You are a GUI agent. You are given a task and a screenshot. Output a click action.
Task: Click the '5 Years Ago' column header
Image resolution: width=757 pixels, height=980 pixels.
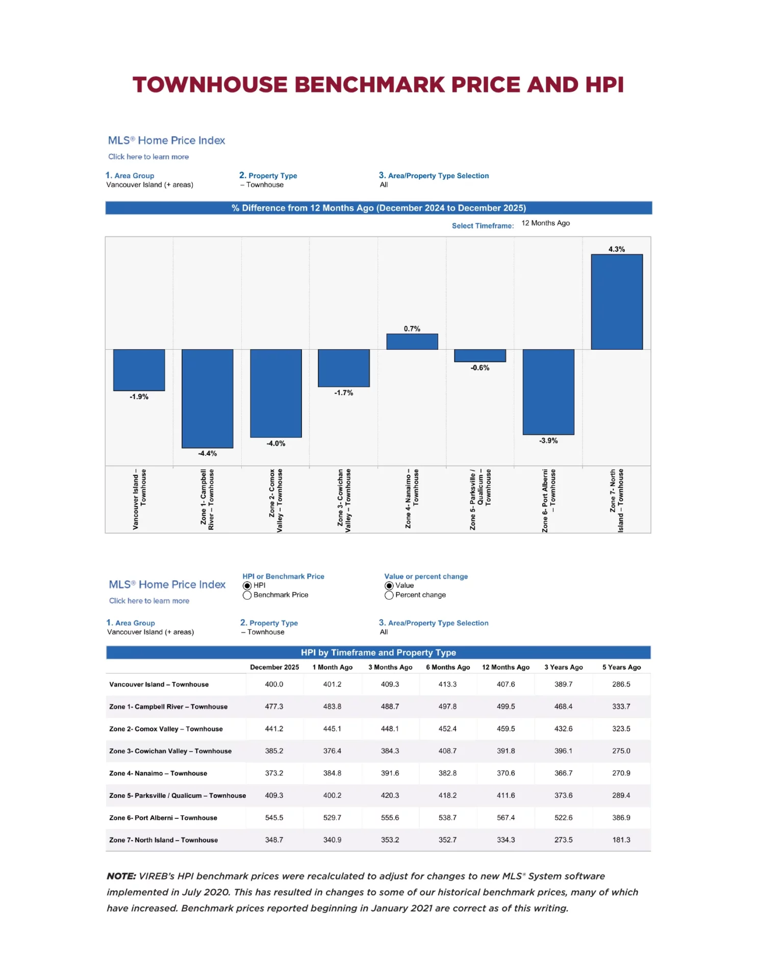click(x=621, y=667)
